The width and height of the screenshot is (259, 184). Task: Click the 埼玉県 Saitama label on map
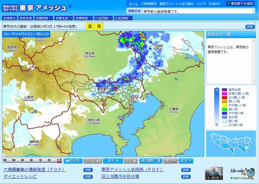click(90, 55)
